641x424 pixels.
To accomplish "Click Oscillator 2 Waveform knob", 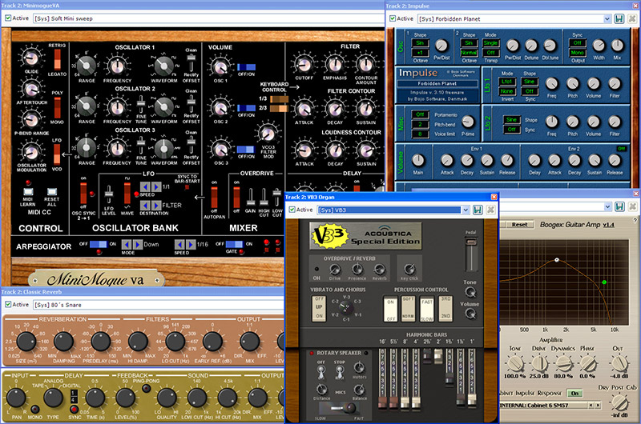I will tap(164, 106).
